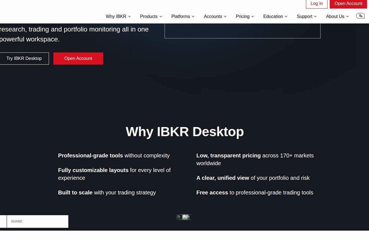369x240 pixels.
Task: Click "Fully customizable layouts" feature text
Action: [x=114, y=174]
